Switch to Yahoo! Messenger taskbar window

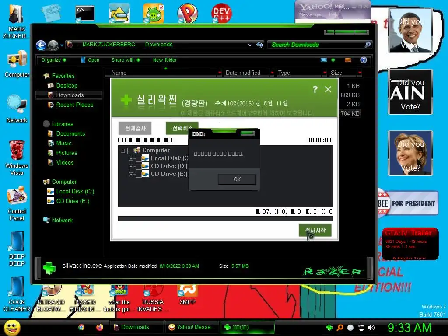pos(192,327)
